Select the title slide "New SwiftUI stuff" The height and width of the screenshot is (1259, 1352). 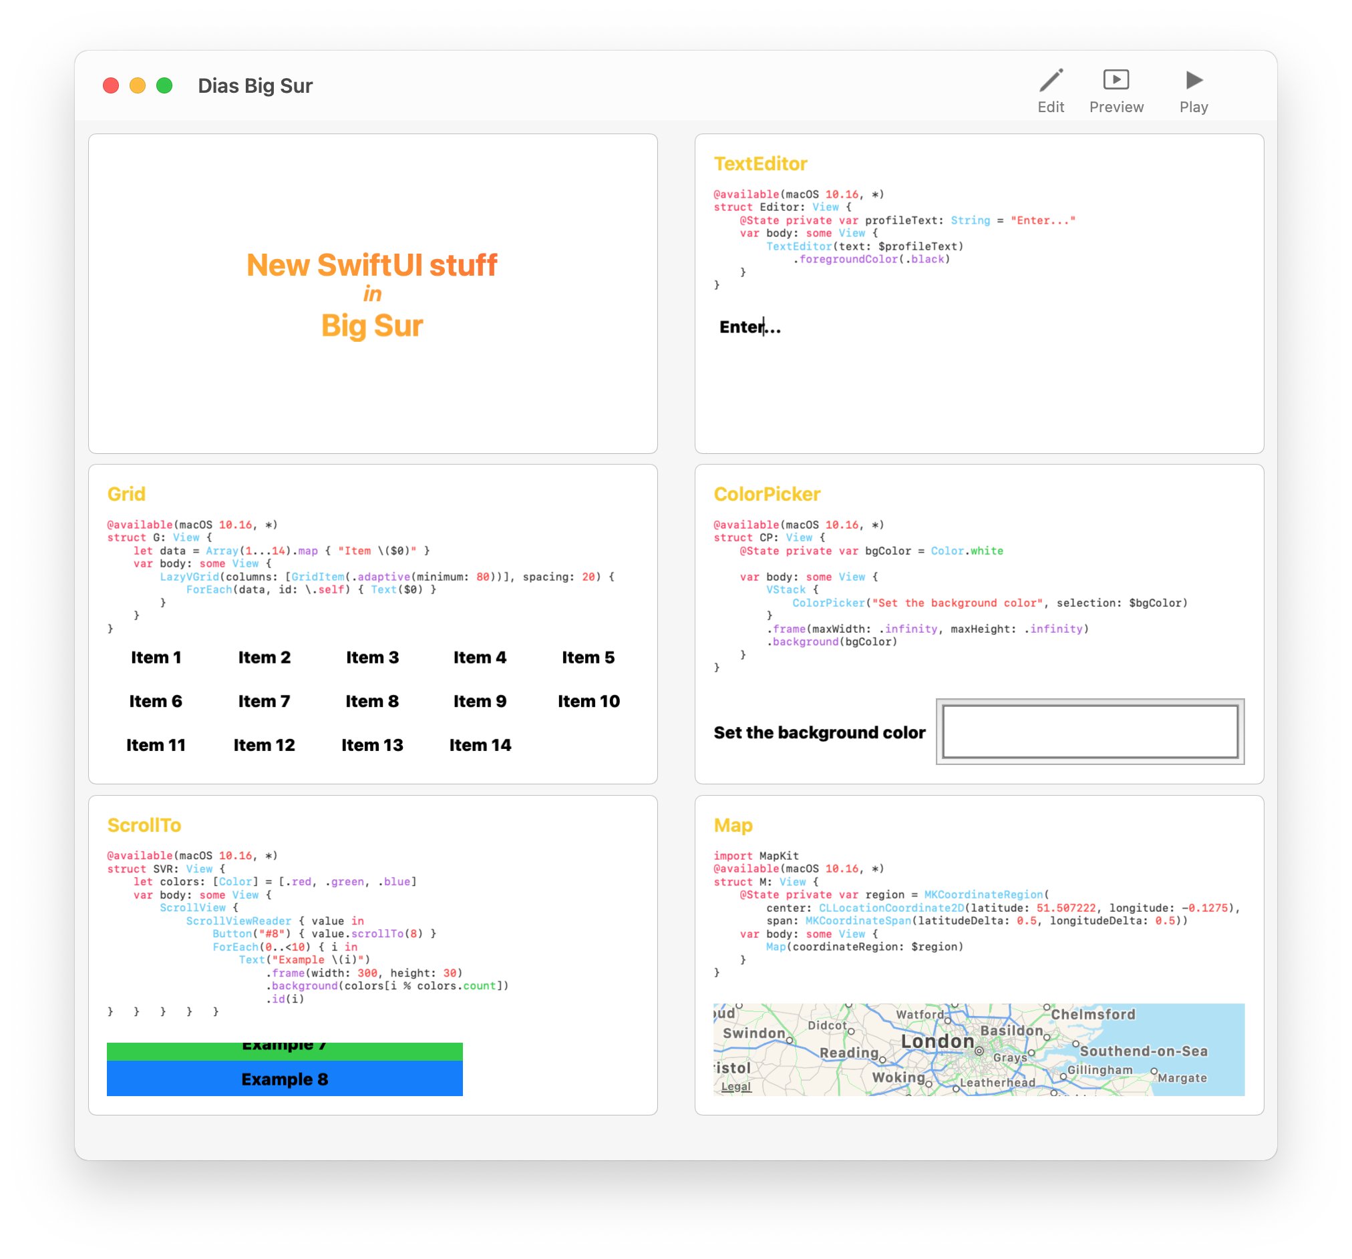(372, 293)
